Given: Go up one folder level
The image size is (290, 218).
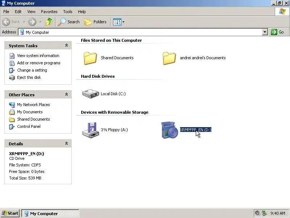Looking at the screenshot, I should point(49,22).
